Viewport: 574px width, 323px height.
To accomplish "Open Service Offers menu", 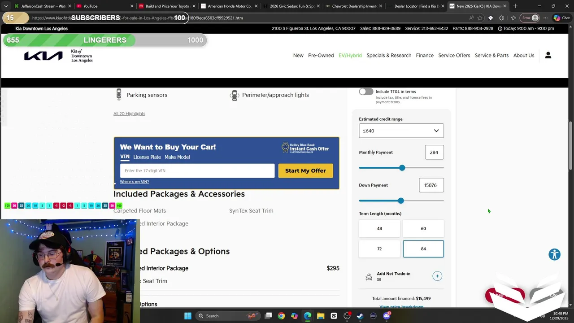I will [x=454, y=55].
